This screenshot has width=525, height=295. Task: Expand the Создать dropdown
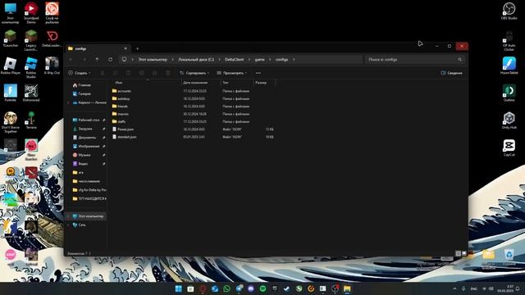(x=80, y=73)
